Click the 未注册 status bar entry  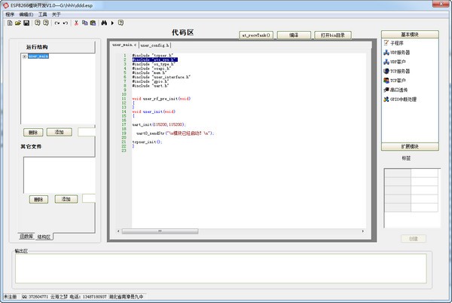coord(10,297)
